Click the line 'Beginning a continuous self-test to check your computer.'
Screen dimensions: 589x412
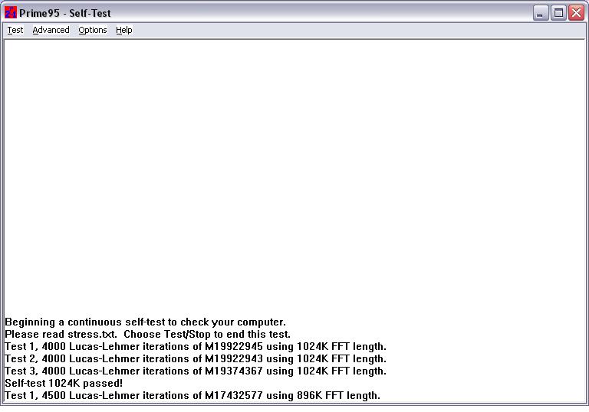[146, 322]
